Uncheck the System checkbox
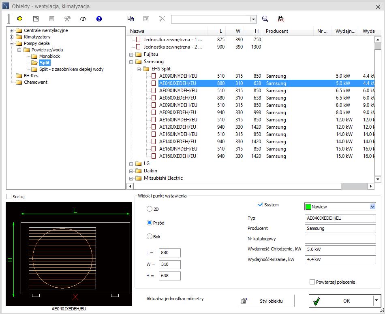The image size is (385, 314). pyautogui.click(x=260, y=205)
